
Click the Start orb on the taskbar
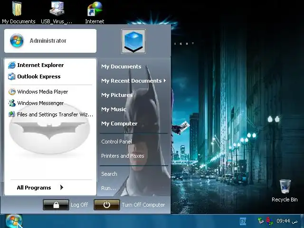[x=14, y=221]
